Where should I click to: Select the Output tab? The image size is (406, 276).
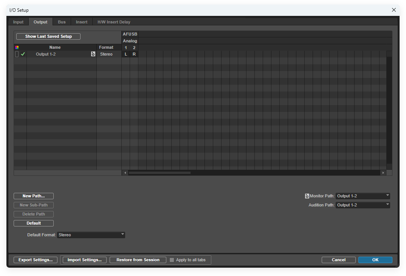point(40,22)
